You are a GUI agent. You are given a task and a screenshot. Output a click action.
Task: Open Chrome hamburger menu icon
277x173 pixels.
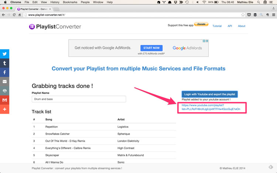click(x=273, y=15)
